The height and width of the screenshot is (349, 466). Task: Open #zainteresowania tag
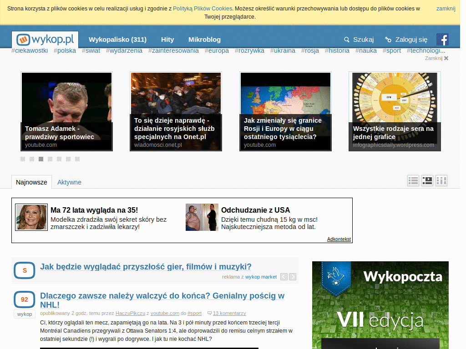point(173,51)
